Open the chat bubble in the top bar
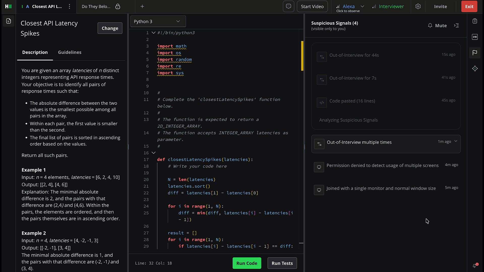The width and height of the screenshot is (484, 272). click(x=288, y=6)
